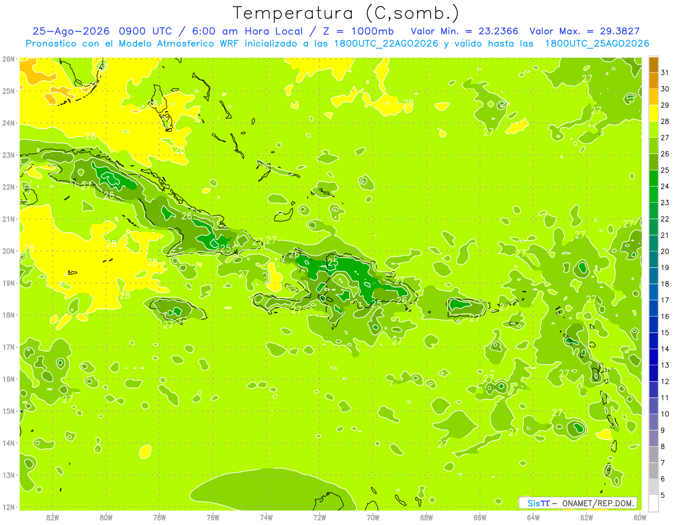Viewport: 680px width, 525px height.
Task: Click the "0900 UTC" time text
Action: (x=147, y=31)
